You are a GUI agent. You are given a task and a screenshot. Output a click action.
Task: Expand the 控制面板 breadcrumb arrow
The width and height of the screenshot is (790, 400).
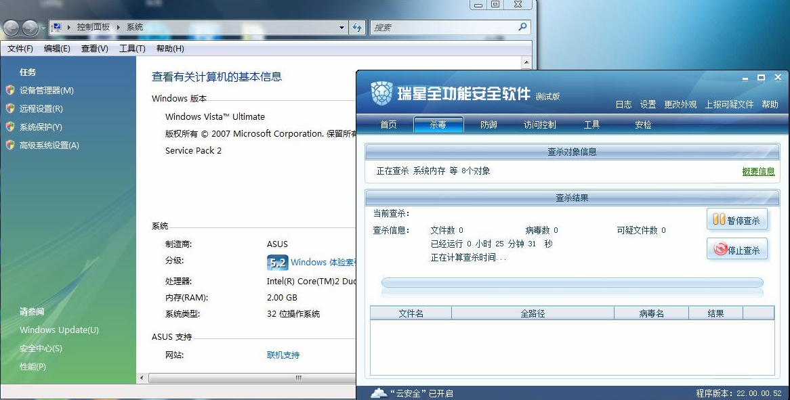click(118, 27)
